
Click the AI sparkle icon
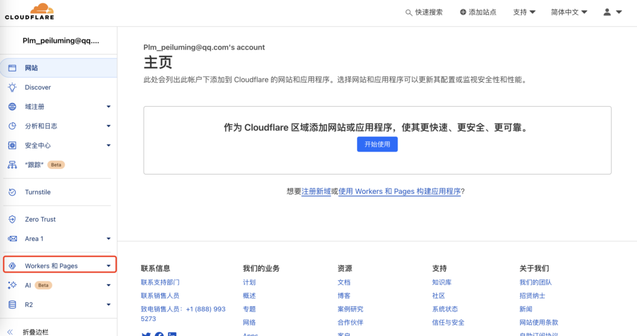coord(12,285)
